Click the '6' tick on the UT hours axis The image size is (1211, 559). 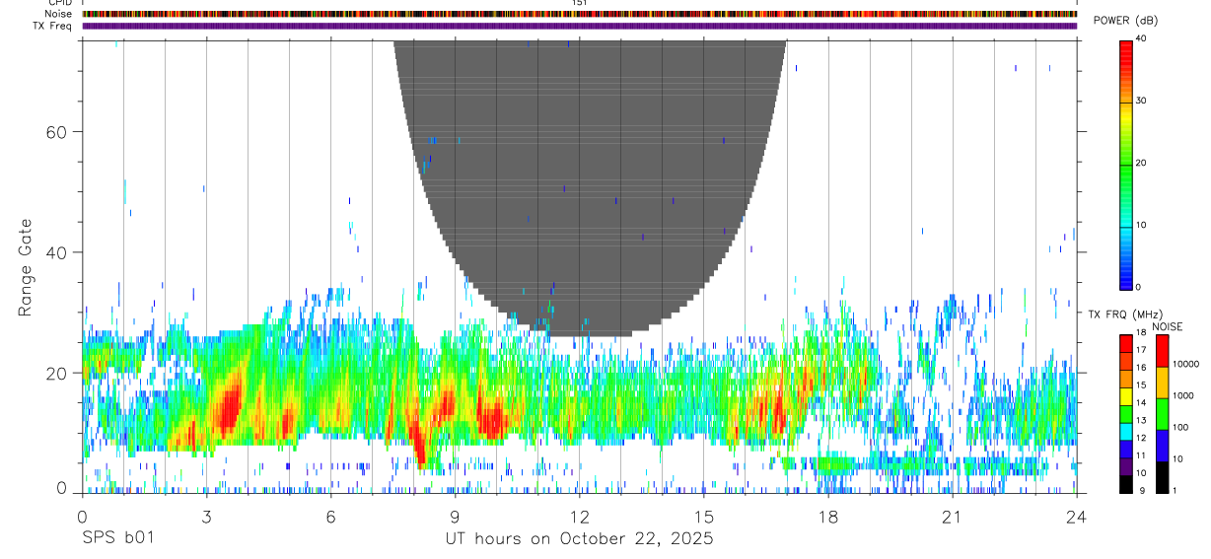point(330,516)
